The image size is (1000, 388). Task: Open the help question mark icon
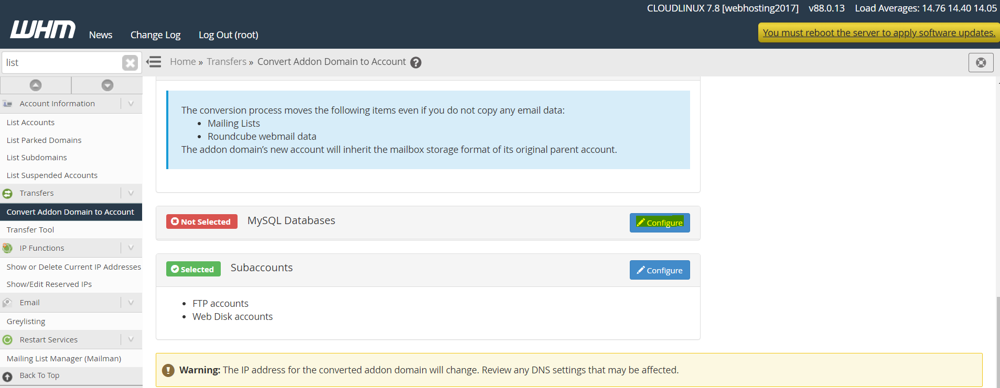click(x=416, y=62)
